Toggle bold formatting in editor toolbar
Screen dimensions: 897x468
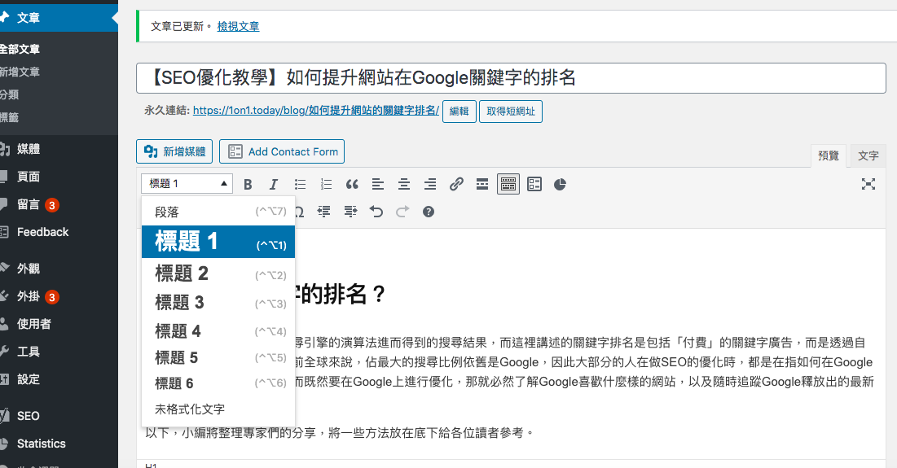248,185
